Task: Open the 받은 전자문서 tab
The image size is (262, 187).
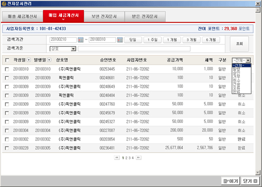Action: (x=145, y=17)
